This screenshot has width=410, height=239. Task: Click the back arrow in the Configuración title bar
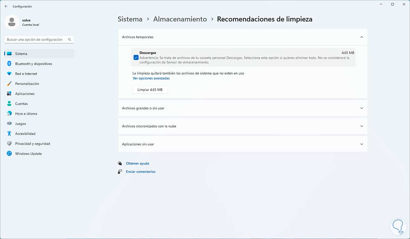click(6, 6)
